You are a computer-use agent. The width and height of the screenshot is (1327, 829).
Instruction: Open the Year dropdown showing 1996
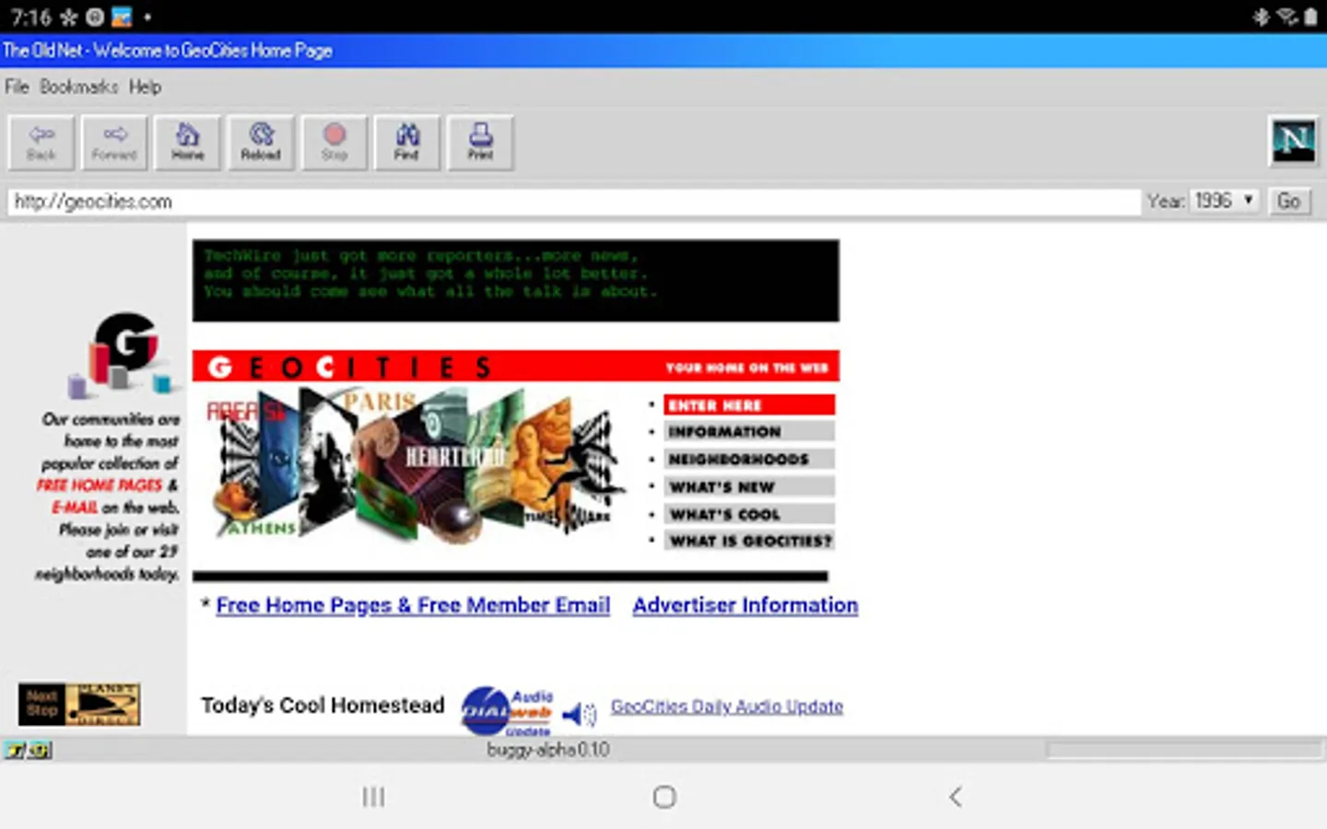1225,201
